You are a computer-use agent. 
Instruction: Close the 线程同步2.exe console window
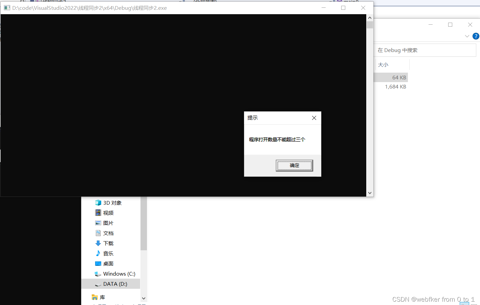pos(363,8)
